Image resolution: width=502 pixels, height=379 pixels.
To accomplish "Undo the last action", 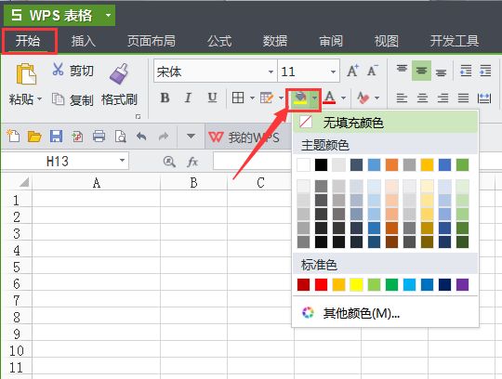I will (x=141, y=137).
